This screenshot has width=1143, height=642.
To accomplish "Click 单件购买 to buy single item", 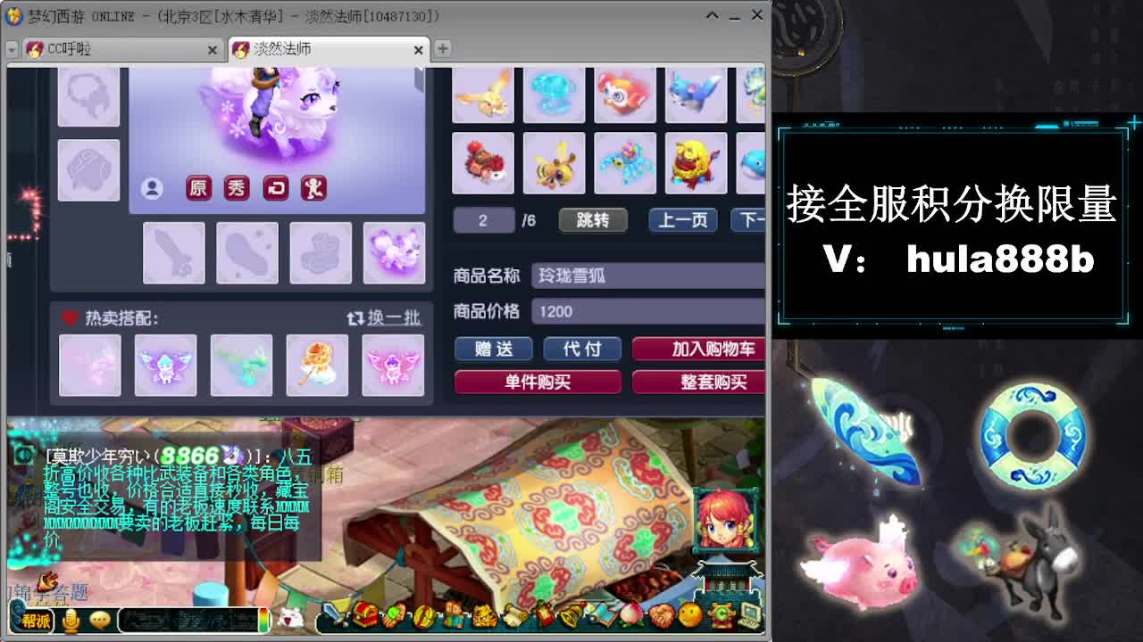I will [x=538, y=383].
